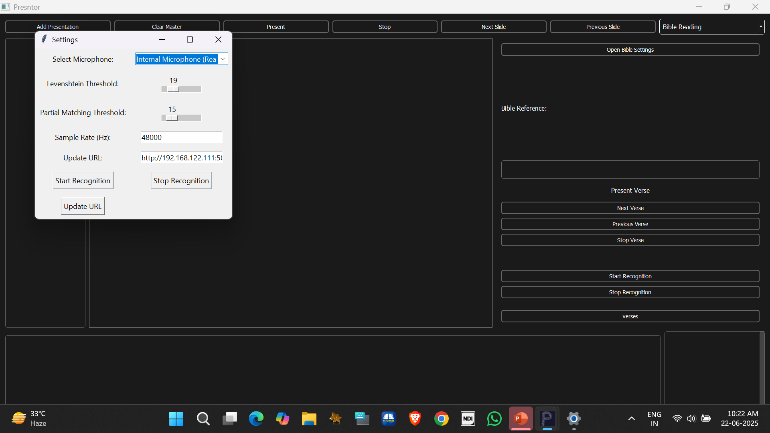Open Microsoft Edge from the taskbar
770x433 pixels.
(x=256, y=419)
